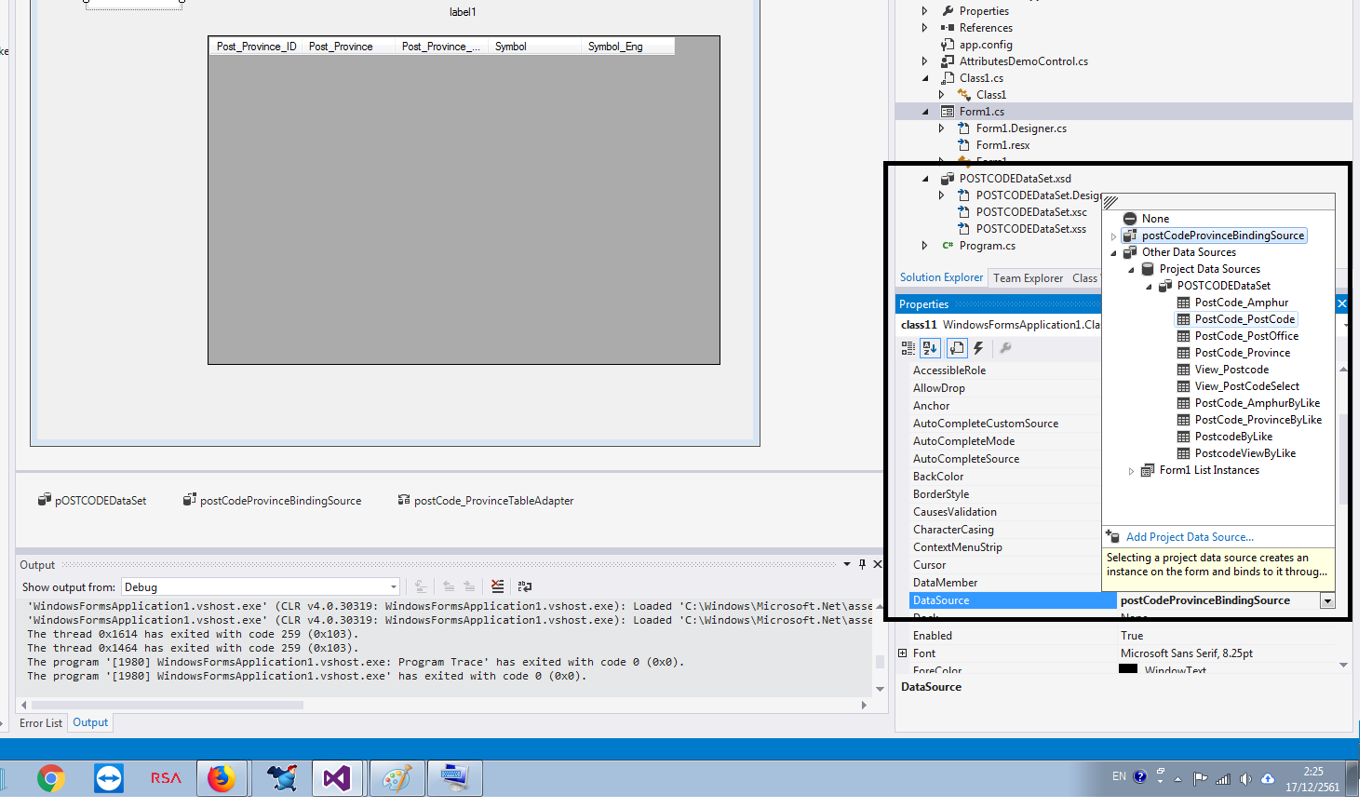Show the Properties page view icon

coord(957,348)
